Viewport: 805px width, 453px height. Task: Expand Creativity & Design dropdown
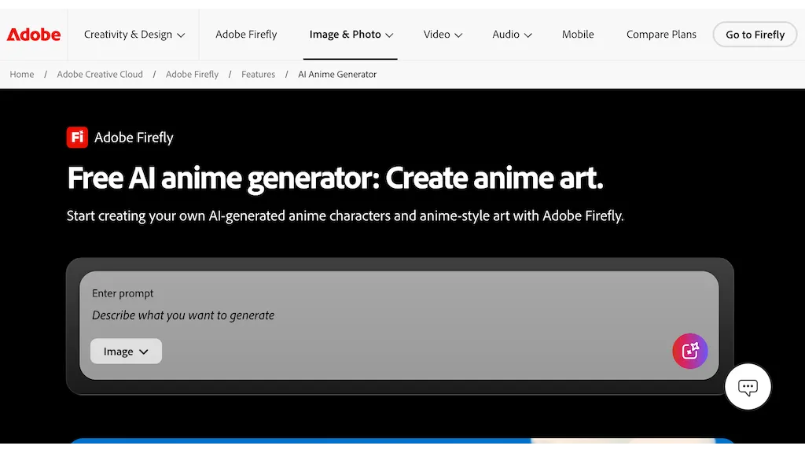134,35
